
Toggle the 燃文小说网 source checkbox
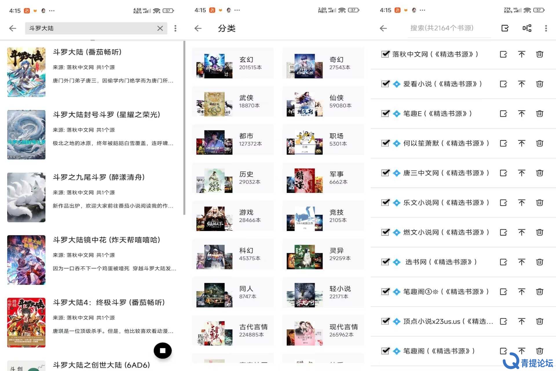pyautogui.click(x=385, y=232)
